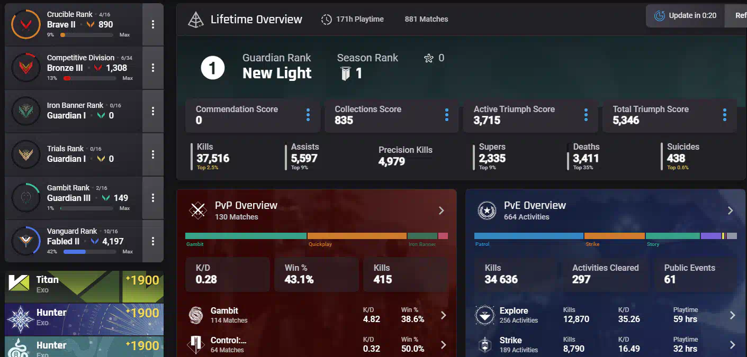Click the Competitive Division emblem icon
The height and width of the screenshot is (357, 747).
point(26,68)
